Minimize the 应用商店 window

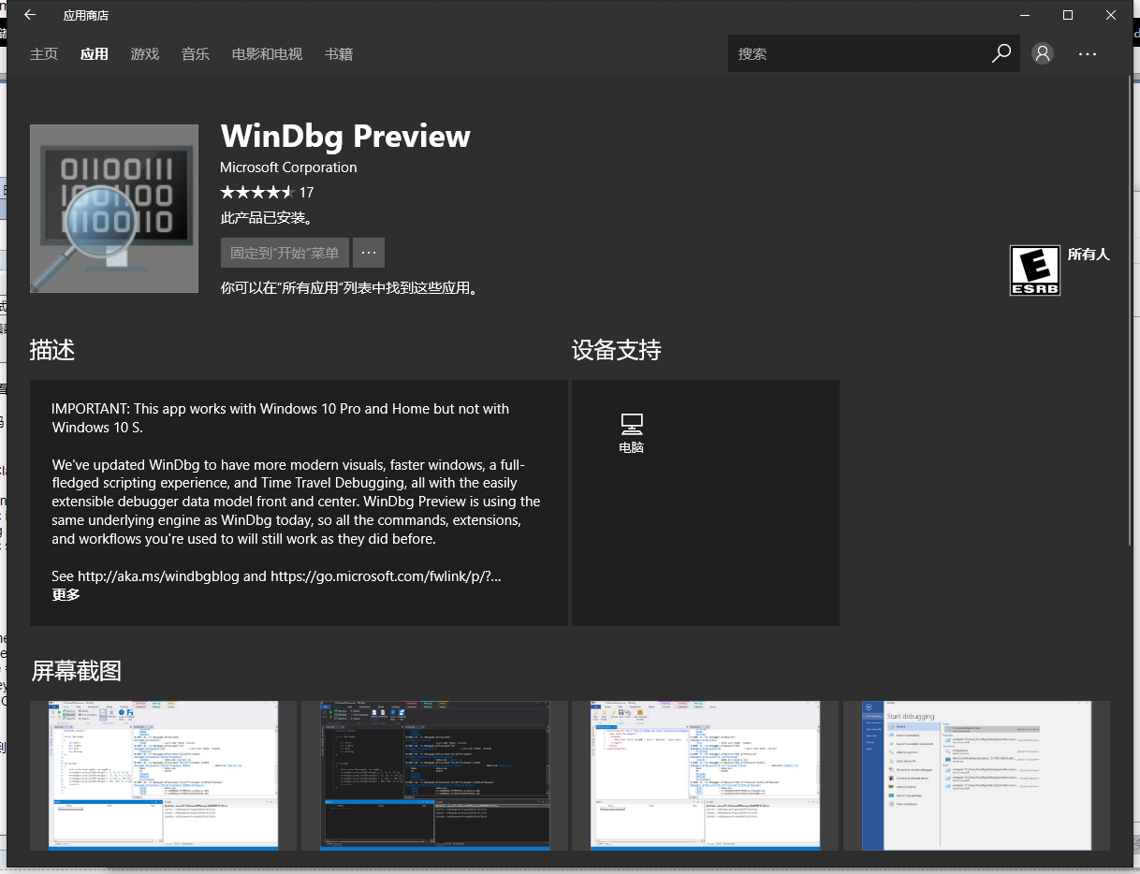click(1025, 15)
